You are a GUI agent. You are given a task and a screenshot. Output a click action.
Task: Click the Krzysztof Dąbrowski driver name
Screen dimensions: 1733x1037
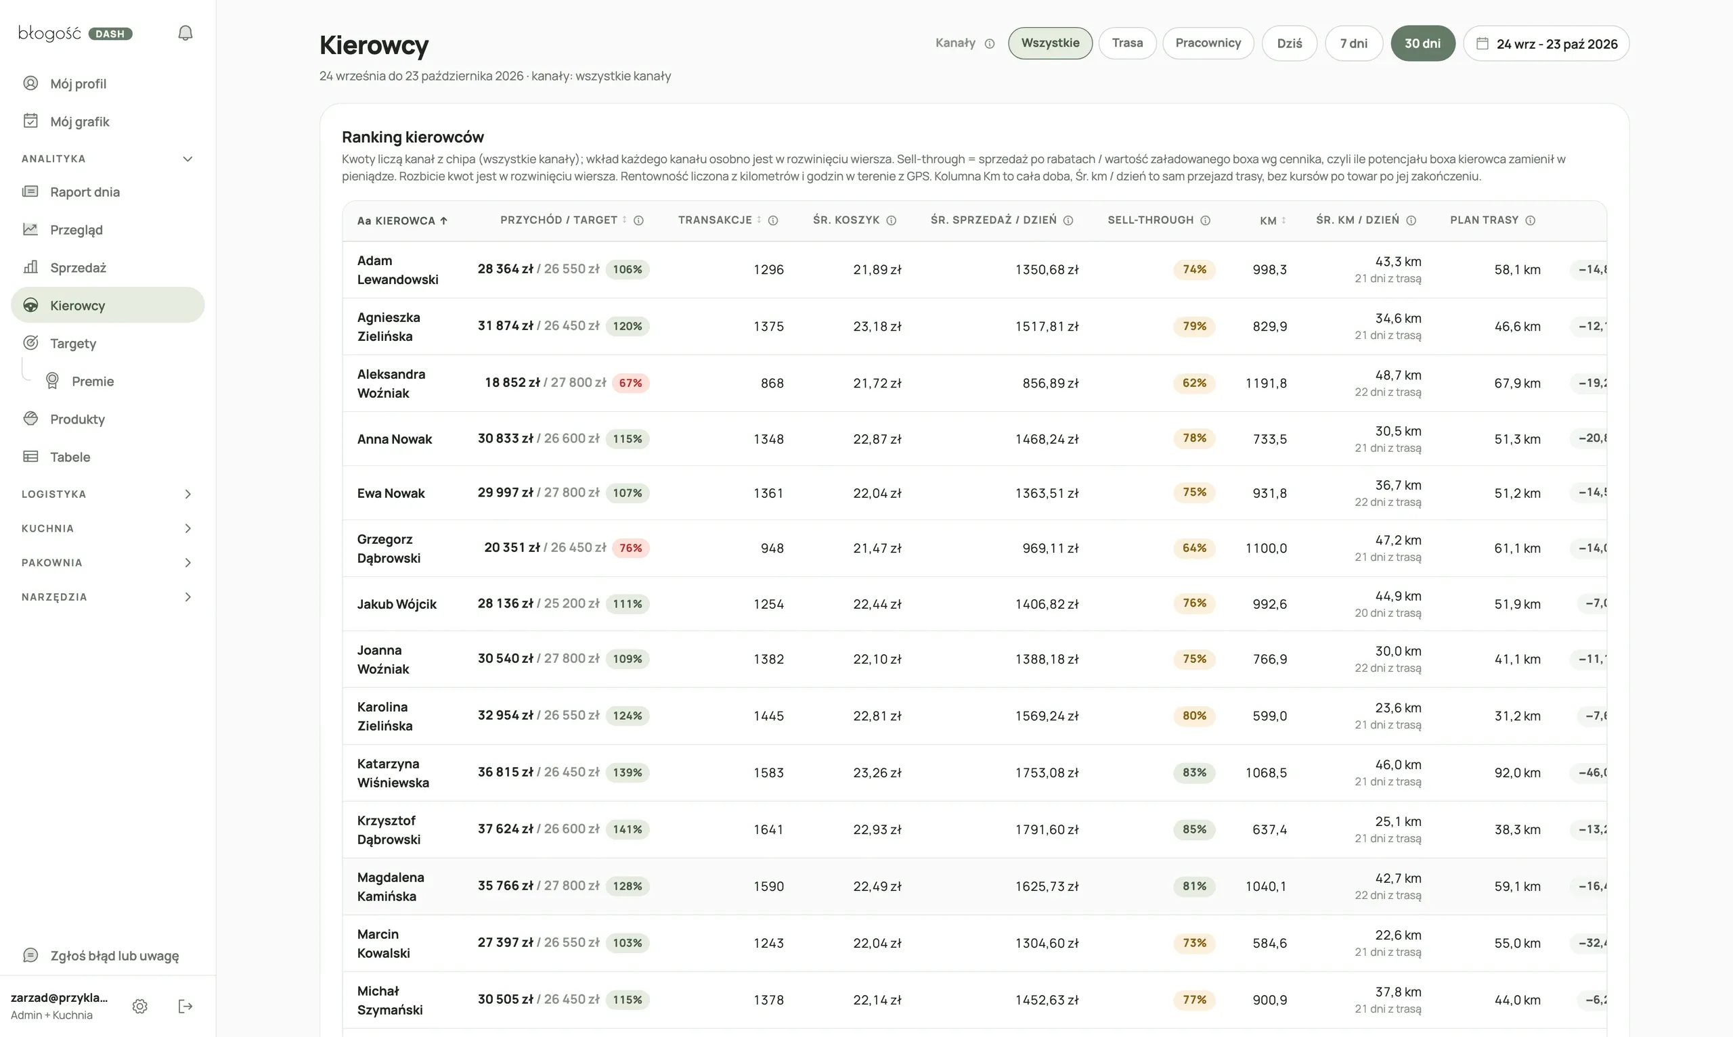389,829
